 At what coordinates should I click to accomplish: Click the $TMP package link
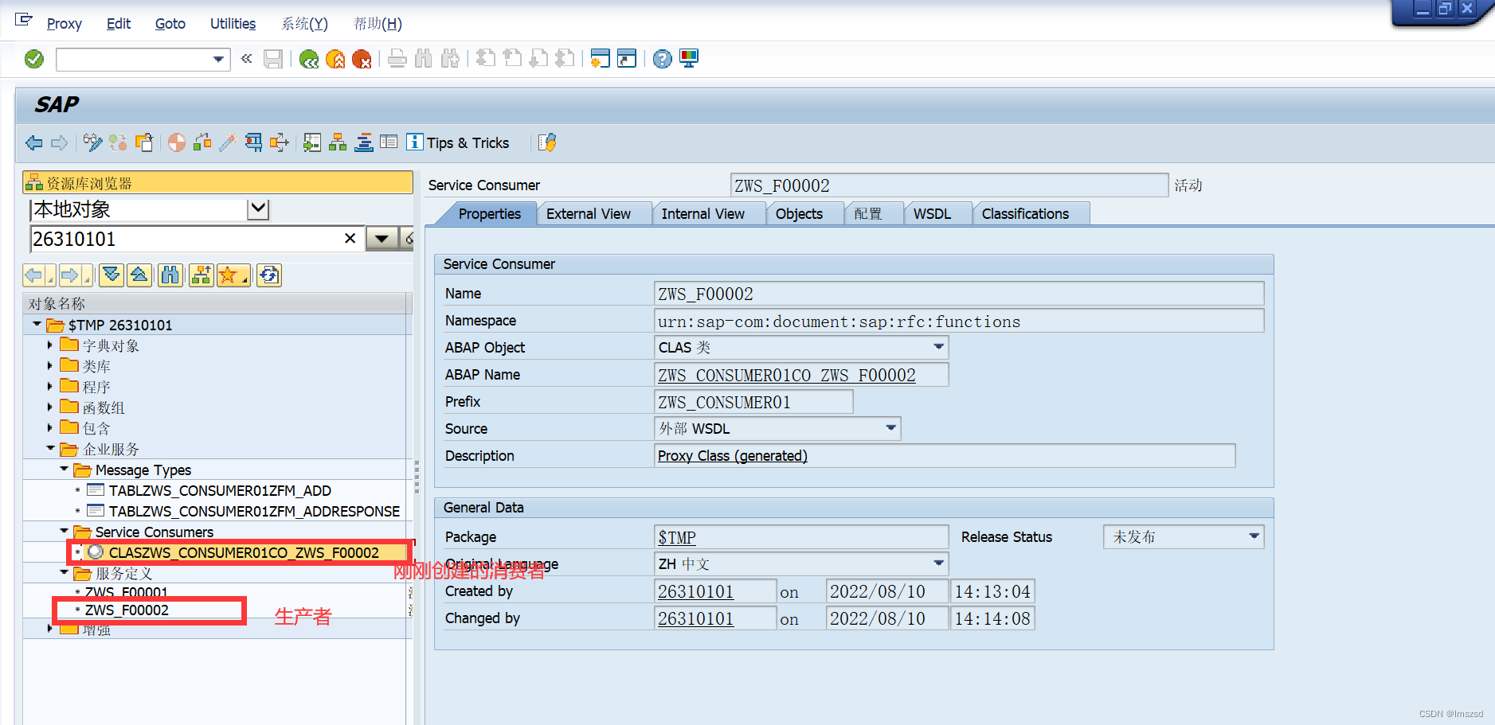point(677,537)
